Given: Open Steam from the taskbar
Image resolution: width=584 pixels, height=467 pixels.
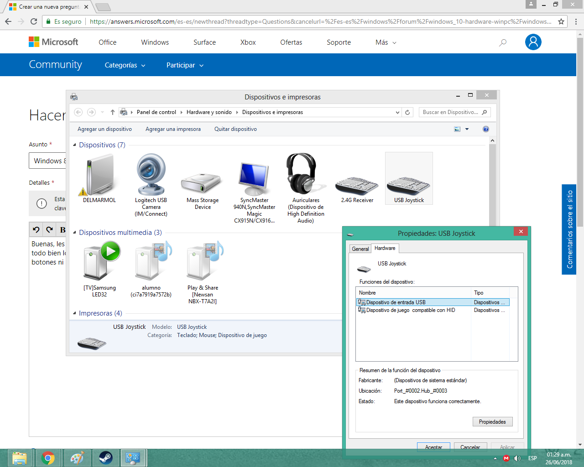Looking at the screenshot, I should coord(106,458).
